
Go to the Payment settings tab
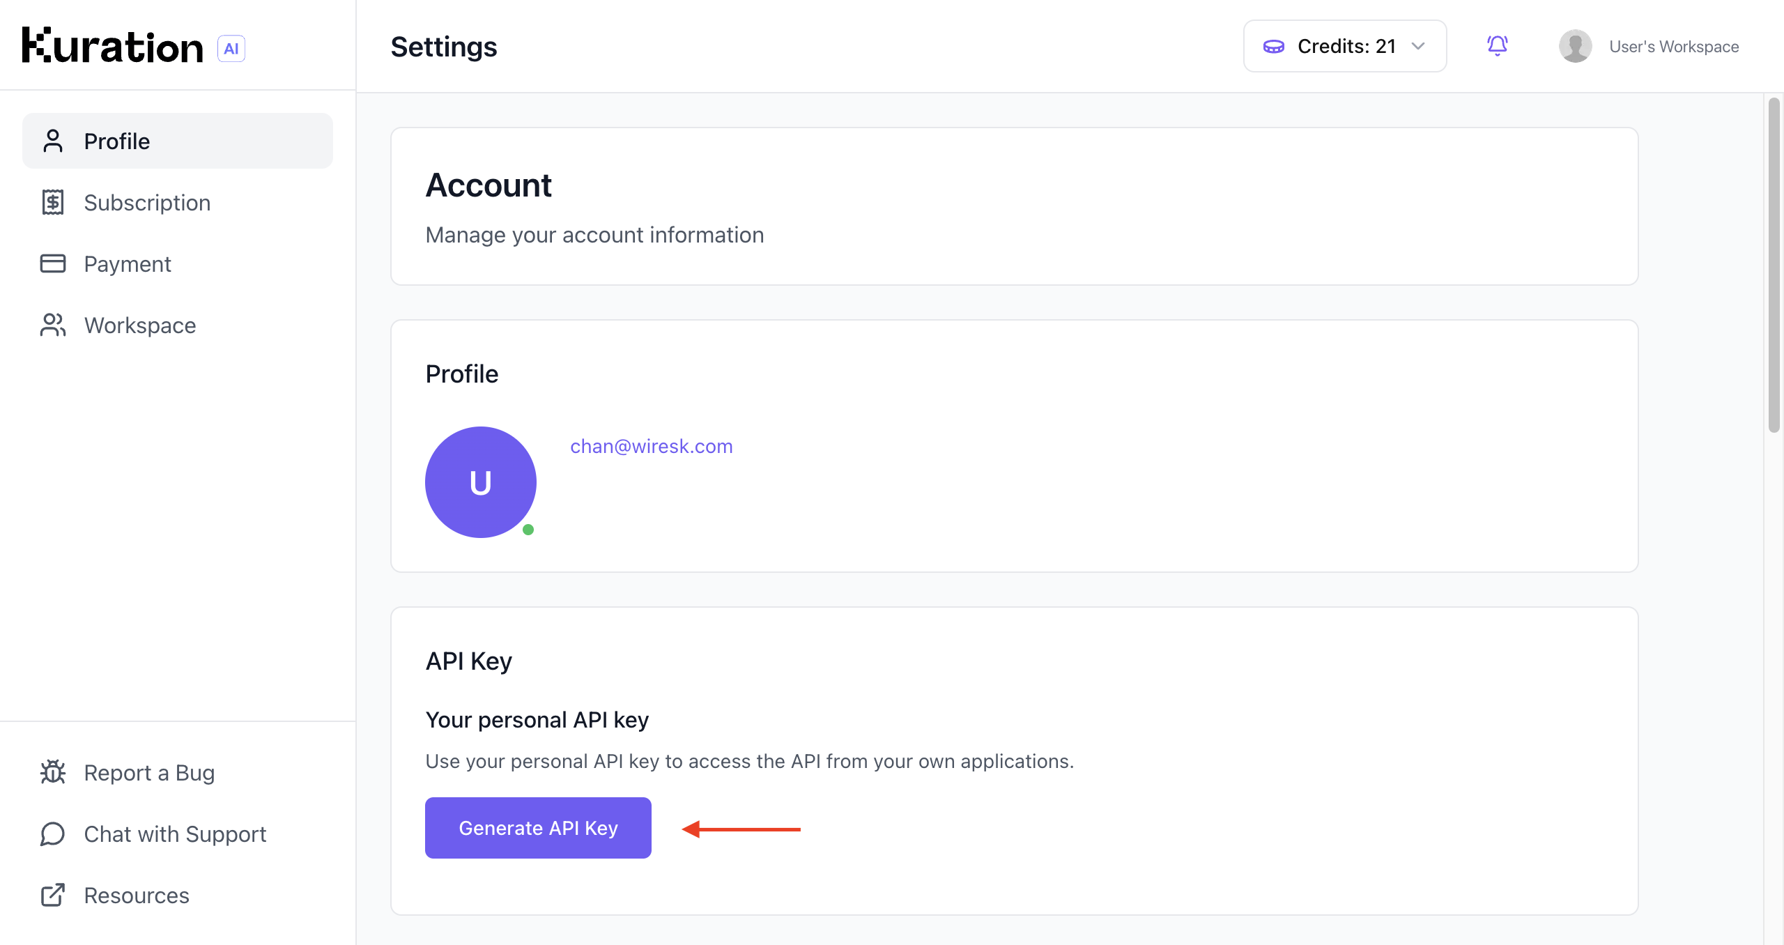click(128, 263)
